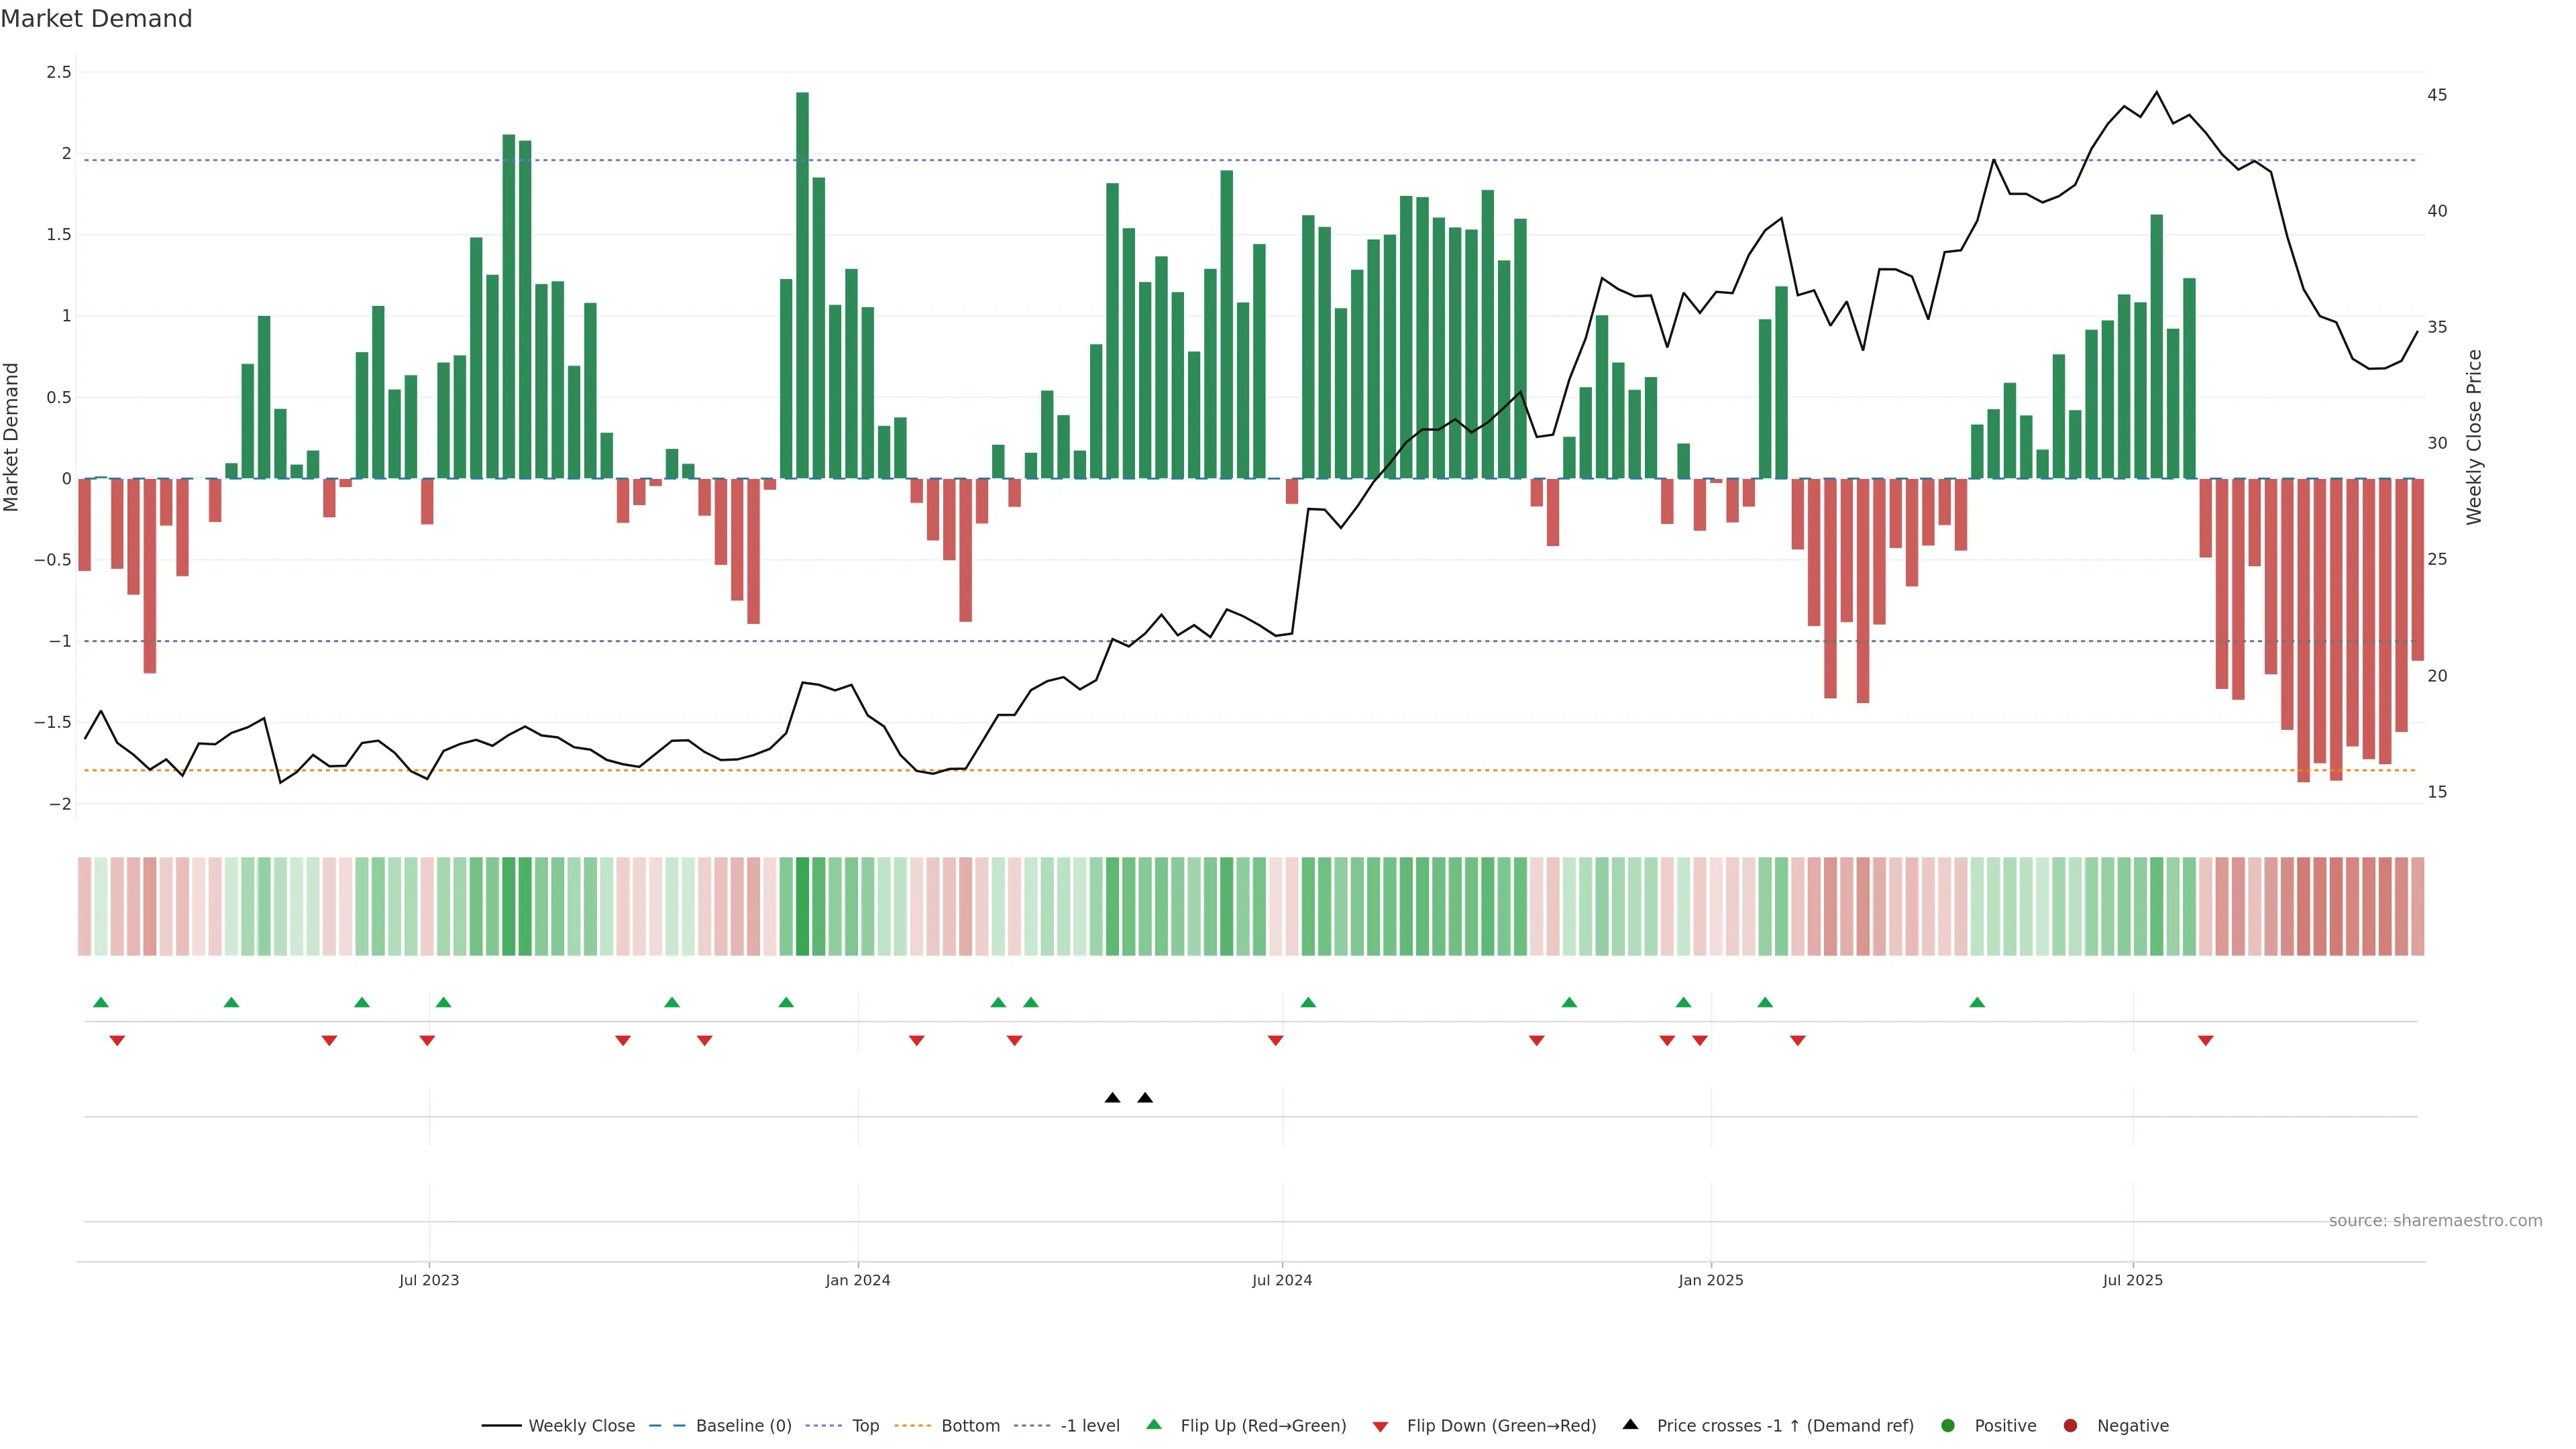Click the Jan 2024 x-axis label
Viewport: 2576px width, 1449px height.
[x=857, y=1280]
